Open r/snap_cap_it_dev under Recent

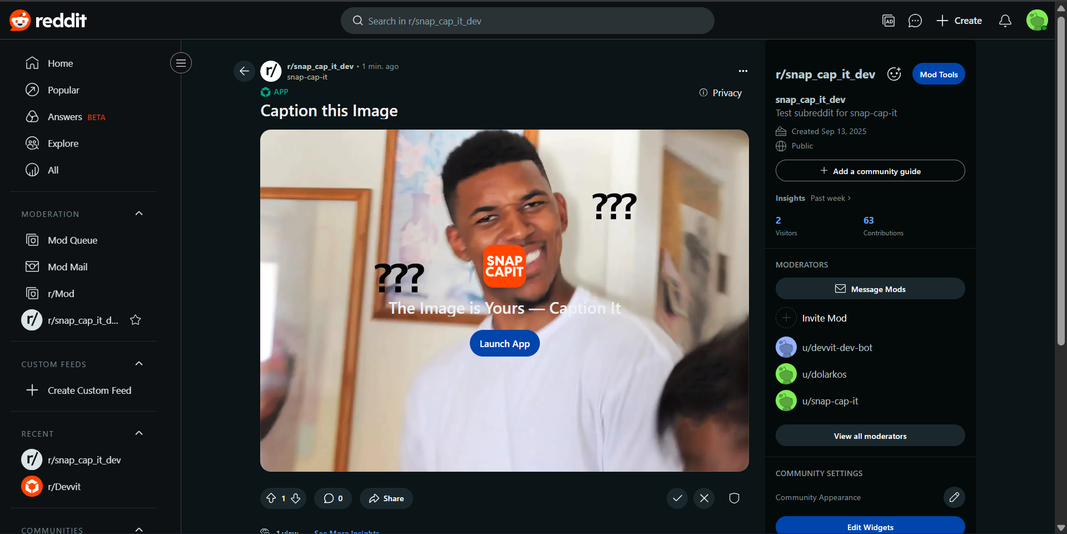pos(83,460)
